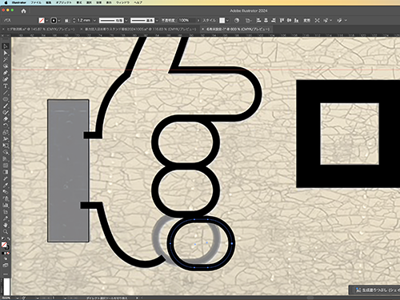Switch to document tab at 116.83%
The height and width of the screenshot is (300, 400).
point(140,29)
